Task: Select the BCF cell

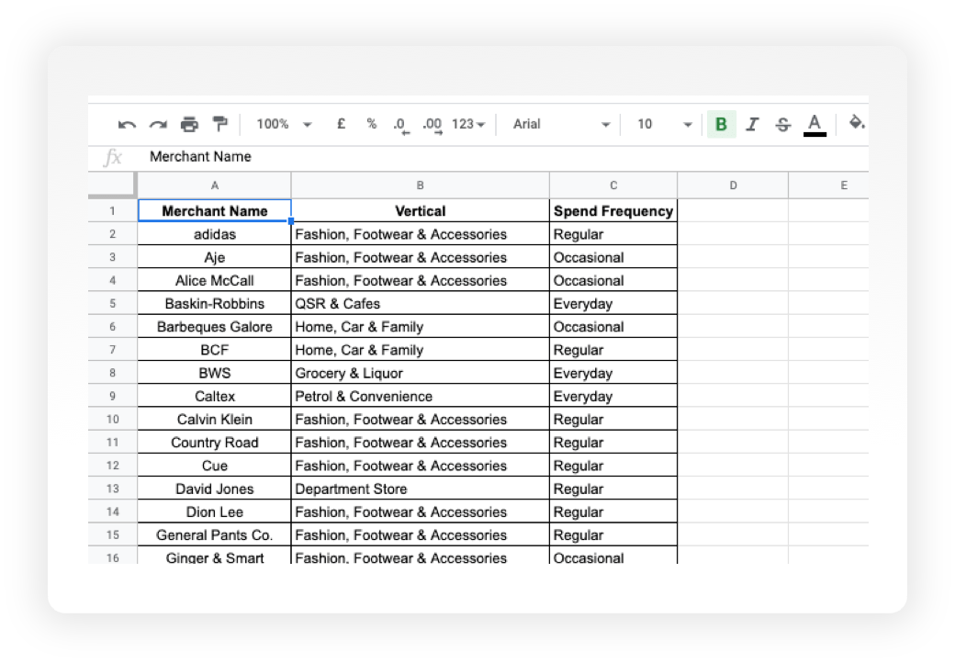Action: click(214, 350)
